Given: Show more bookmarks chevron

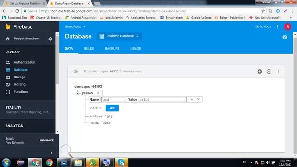Looking at the screenshot, I should click(x=291, y=18).
